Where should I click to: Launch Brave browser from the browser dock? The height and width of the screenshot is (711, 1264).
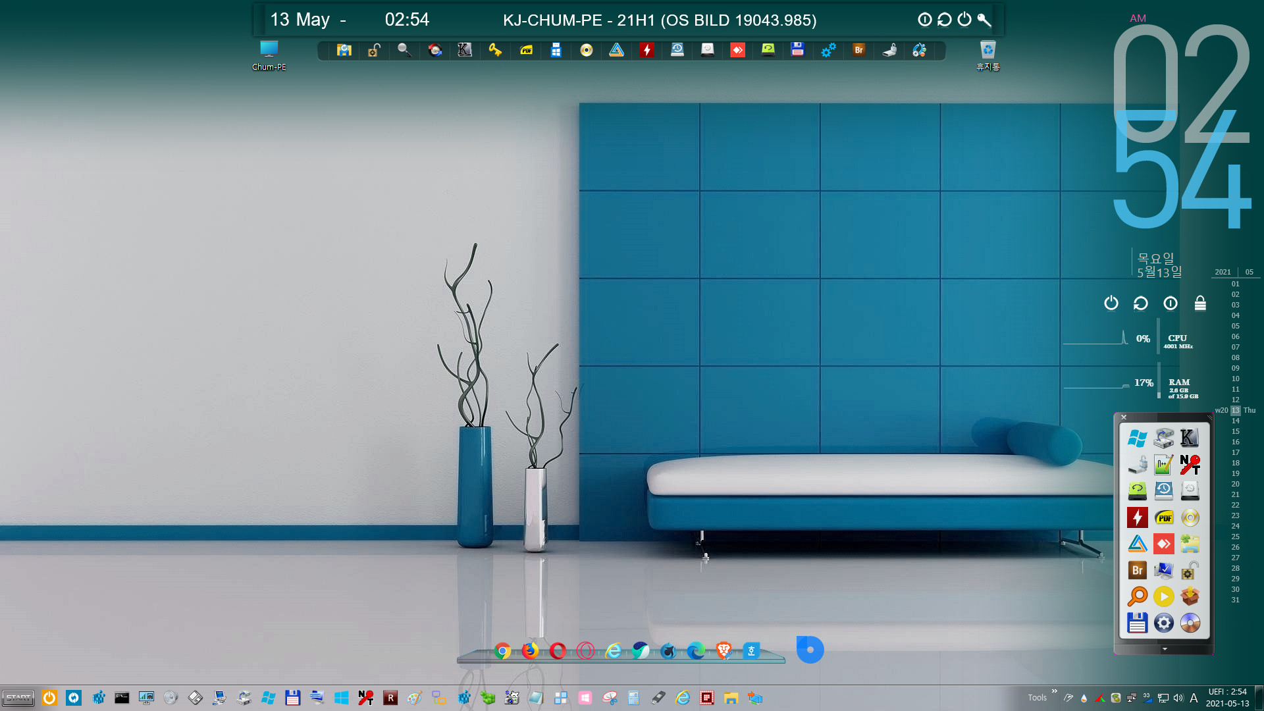coord(724,651)
